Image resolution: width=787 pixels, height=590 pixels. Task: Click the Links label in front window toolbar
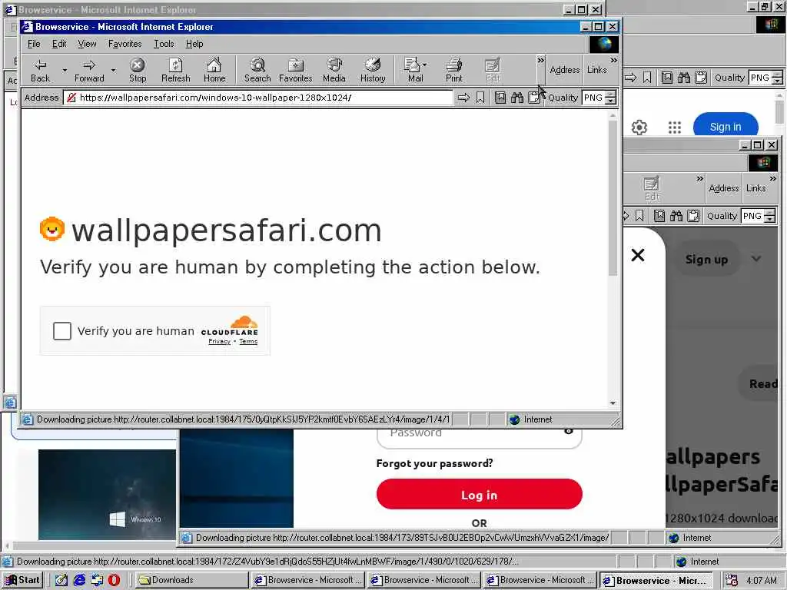point(596,70)
